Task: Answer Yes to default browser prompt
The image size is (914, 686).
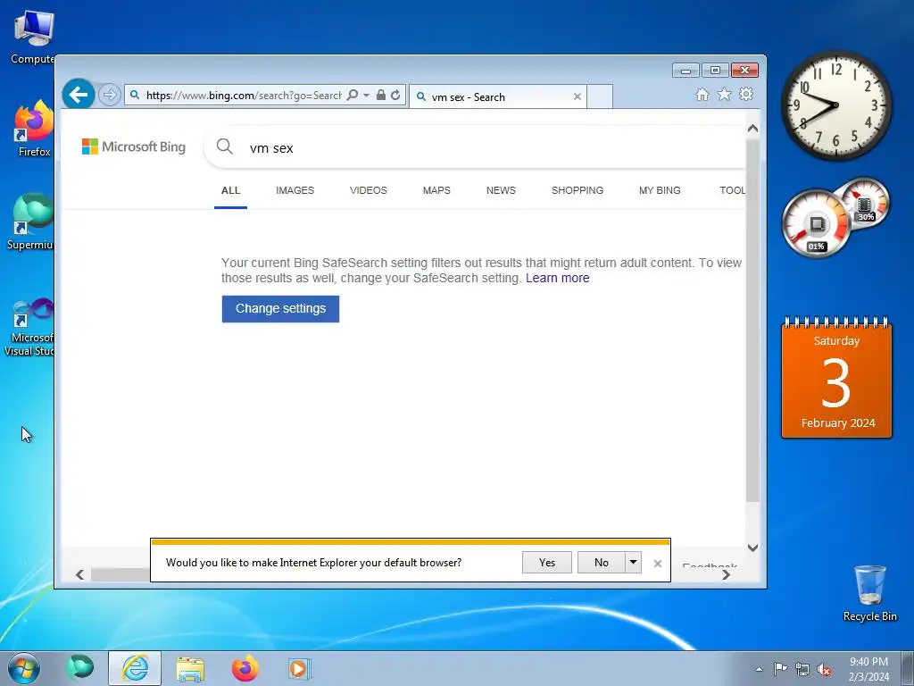Action: (x=547, y=563)
